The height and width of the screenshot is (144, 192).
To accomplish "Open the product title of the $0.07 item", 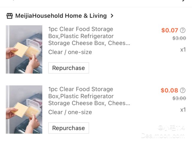I will point(89,36).
